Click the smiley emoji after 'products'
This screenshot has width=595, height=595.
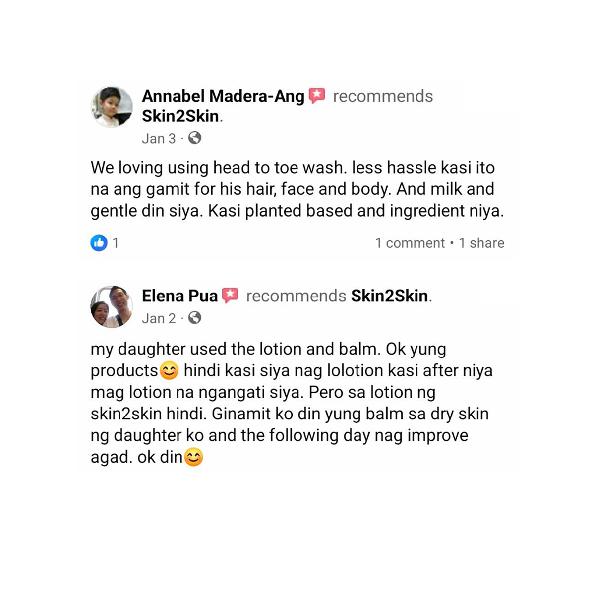169,371
